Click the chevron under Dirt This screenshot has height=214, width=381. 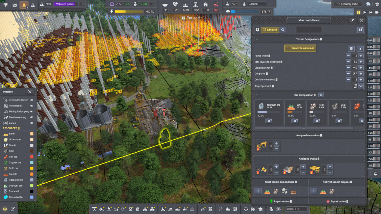click(295, 121)
